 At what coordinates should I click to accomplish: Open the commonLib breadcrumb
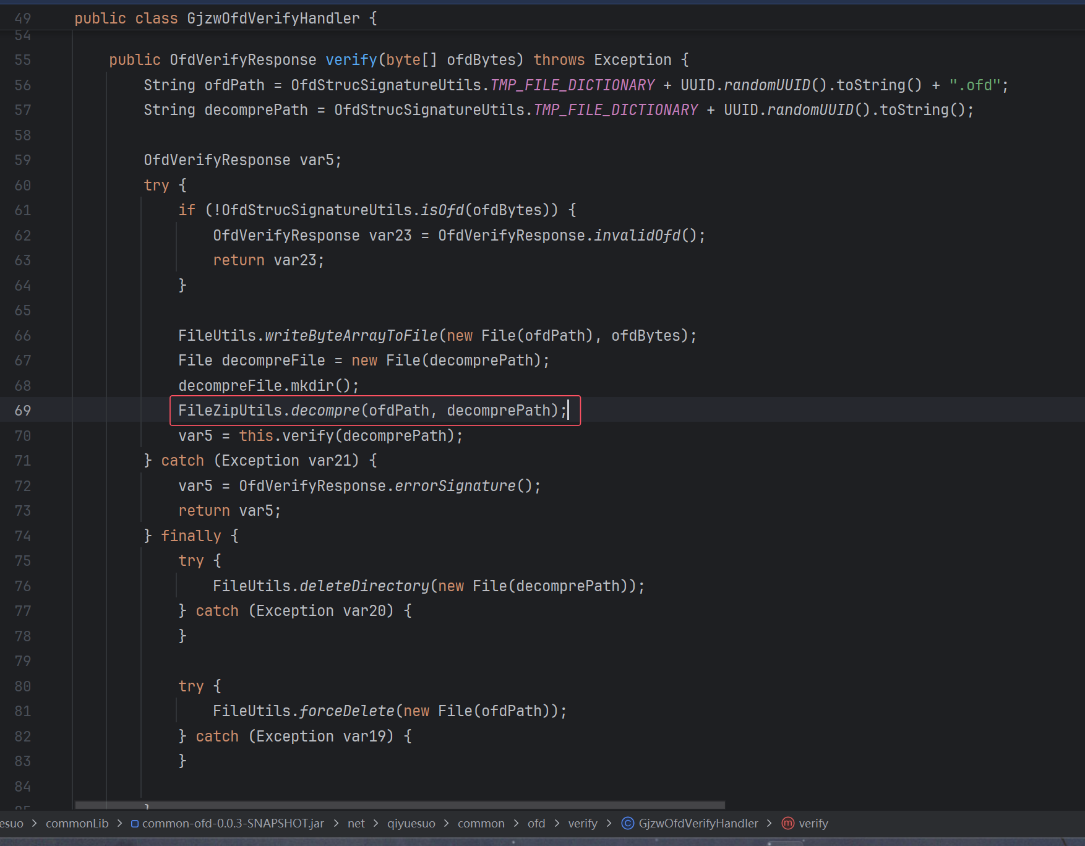click(x=77, y=823)
